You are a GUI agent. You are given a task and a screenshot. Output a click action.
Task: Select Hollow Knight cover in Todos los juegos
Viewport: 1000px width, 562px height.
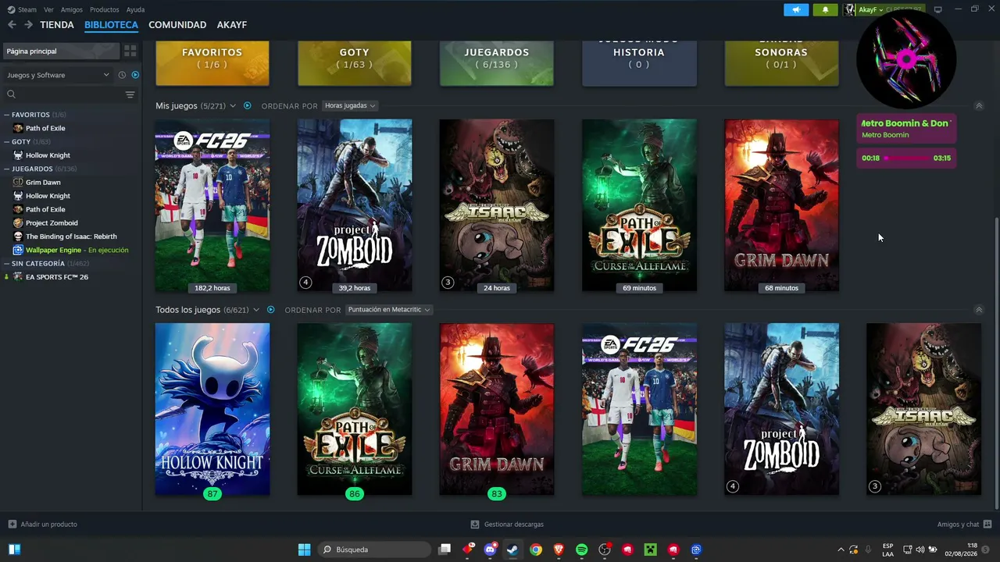[x=212, y=409]
